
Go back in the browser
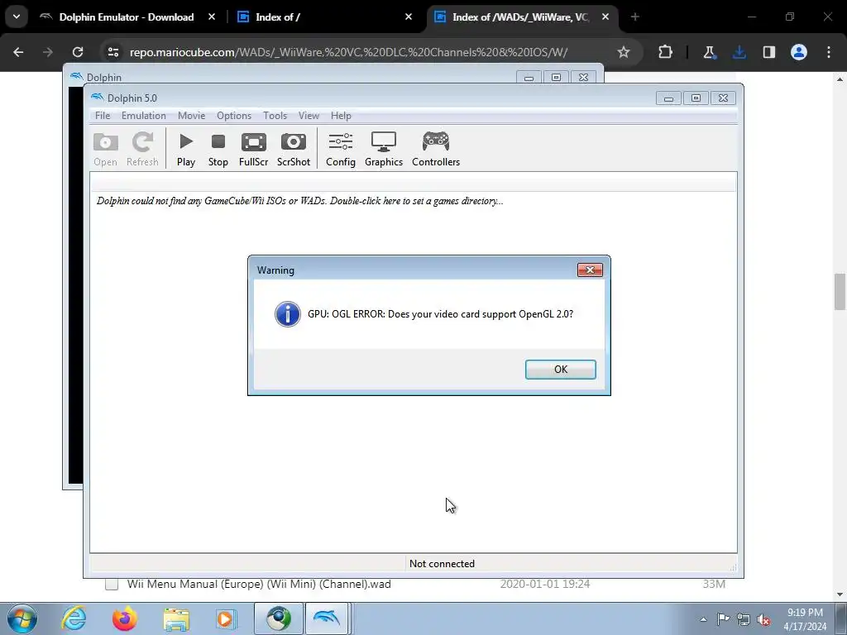coord(18,52)
